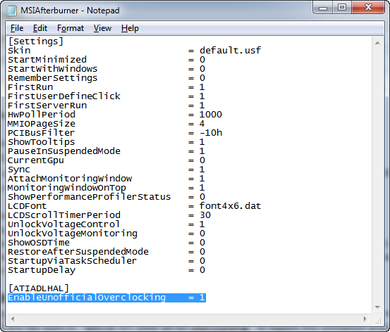Open the File menu
The width and height of the screenshot is (390, 332).
click(x=17, y=28)
